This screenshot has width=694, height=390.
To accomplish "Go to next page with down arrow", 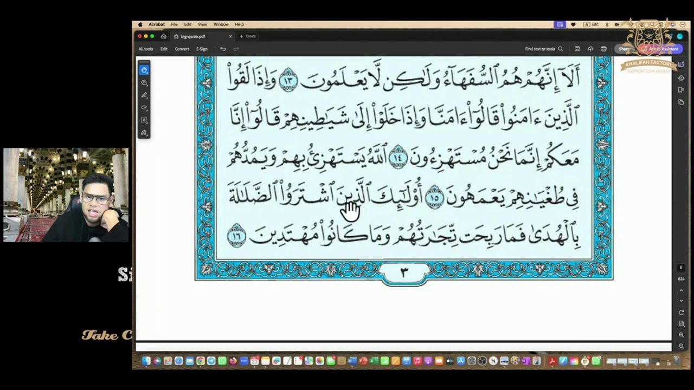I will (681, 301).
